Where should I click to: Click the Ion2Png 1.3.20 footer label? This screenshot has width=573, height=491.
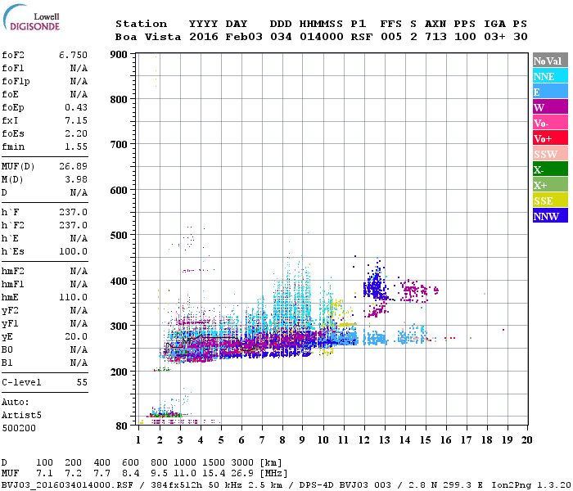pos(531,485)
